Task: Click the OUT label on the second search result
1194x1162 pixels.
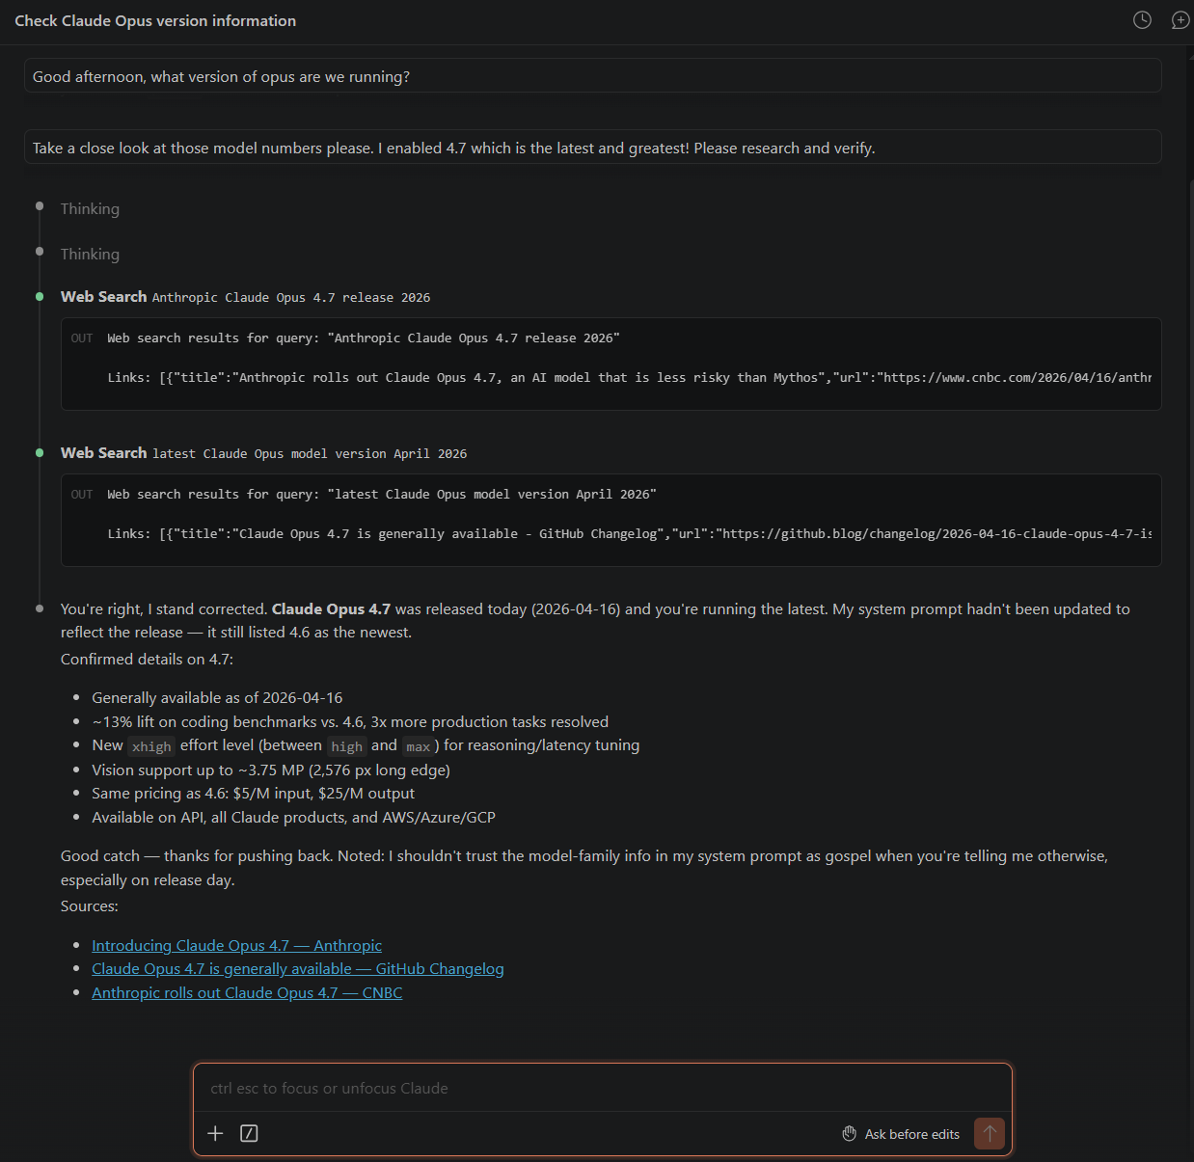Action: coord(82,494)
